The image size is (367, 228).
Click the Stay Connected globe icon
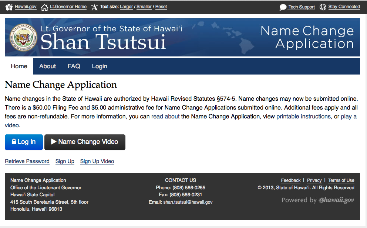pyautogui.click(x=323, y=7)
